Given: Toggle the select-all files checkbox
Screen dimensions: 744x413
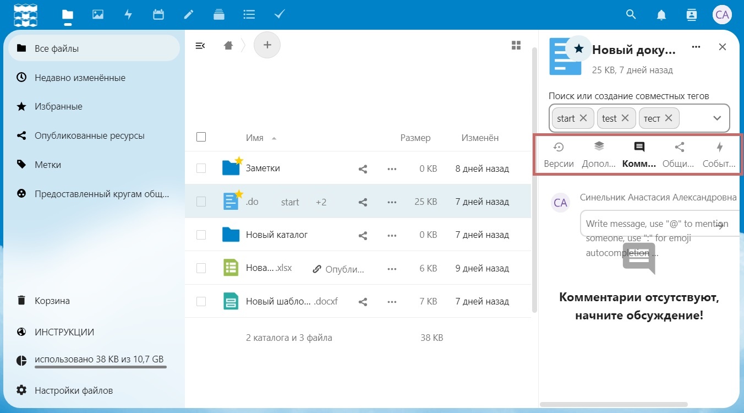Looking at the screenshot, I should pyautogui.click(x=201, y=137).
